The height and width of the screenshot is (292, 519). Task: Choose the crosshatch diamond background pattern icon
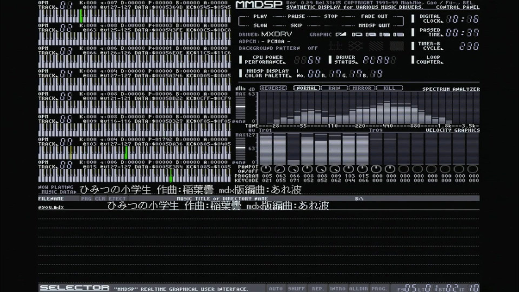coord(355,46)
